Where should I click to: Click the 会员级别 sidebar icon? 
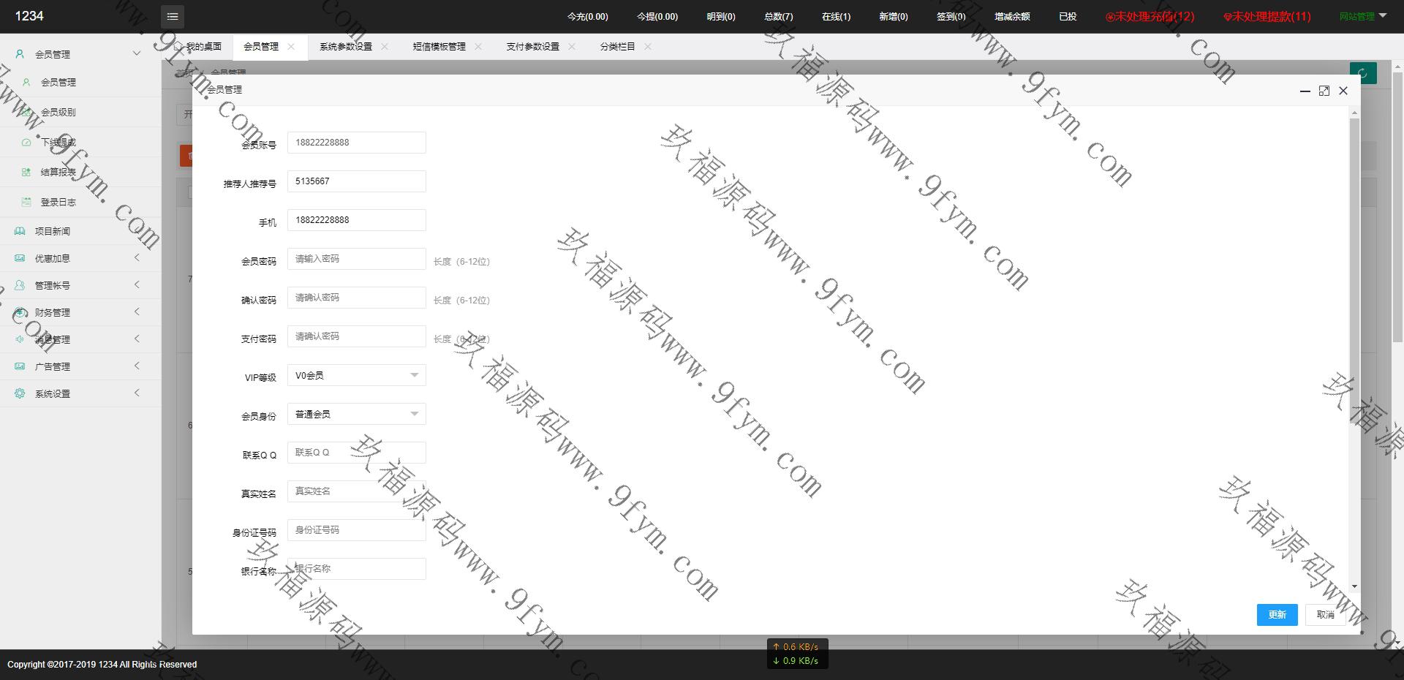[x=26, y=112]
